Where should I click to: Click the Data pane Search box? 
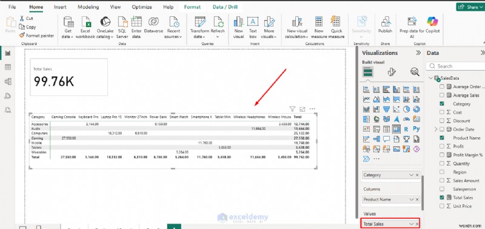455,66
